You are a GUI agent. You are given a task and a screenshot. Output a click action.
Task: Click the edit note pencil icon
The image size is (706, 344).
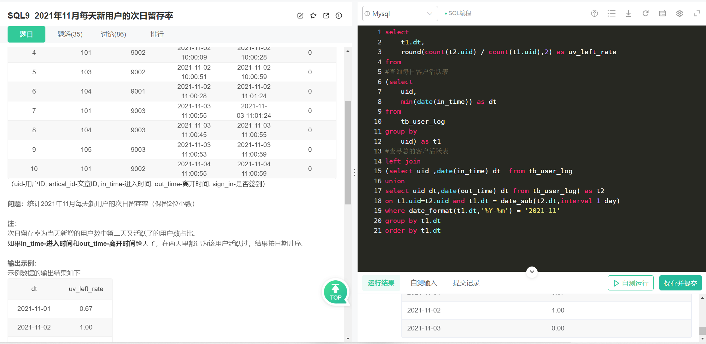point(300,16)
